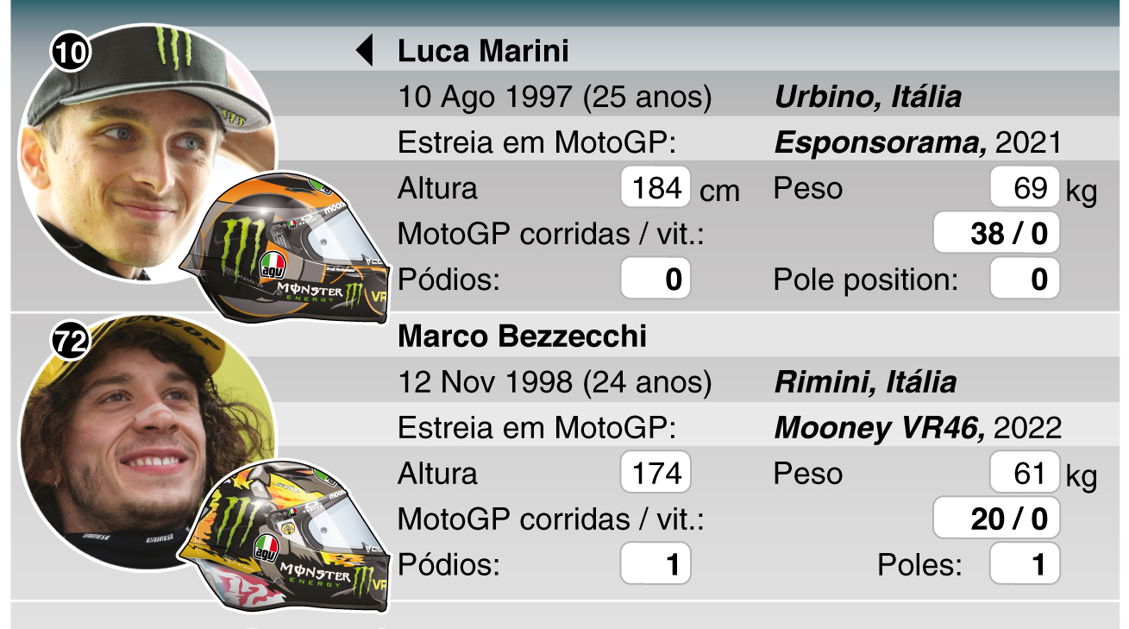
Task: Click the Mooney VR46 debut team text
Action: (x=880, y=428)
